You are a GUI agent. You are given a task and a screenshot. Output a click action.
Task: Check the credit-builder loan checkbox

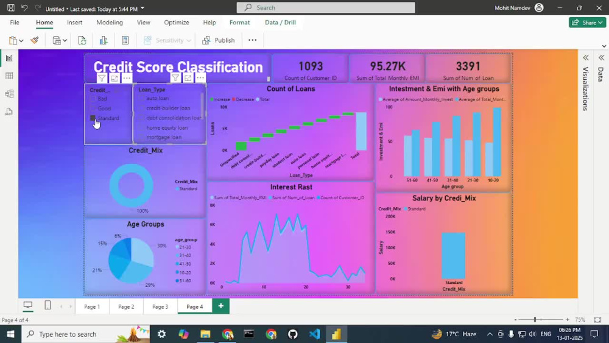coord(141,108)
